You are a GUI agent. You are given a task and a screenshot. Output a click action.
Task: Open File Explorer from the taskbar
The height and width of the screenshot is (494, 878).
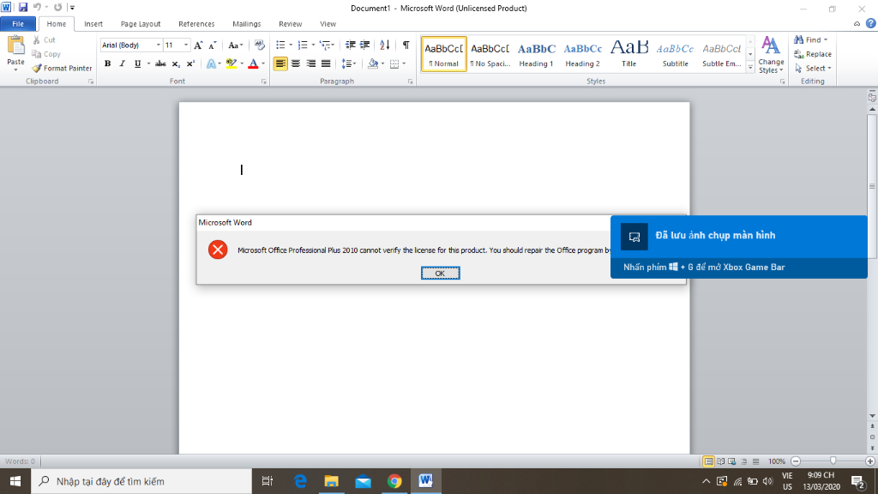click(x=332, y=481)
